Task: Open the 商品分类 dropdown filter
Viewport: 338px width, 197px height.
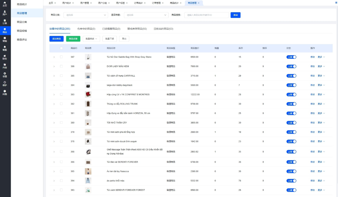Action: point(86,15)
